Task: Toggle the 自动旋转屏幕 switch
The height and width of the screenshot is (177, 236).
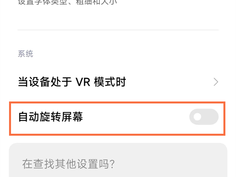Action: 204,117
